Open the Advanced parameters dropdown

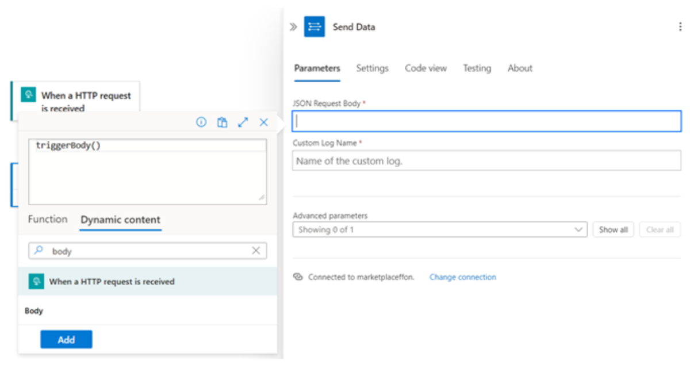tap(440, 230)
